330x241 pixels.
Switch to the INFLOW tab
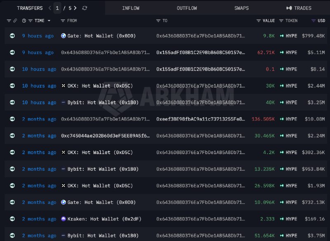coord(131,8)
